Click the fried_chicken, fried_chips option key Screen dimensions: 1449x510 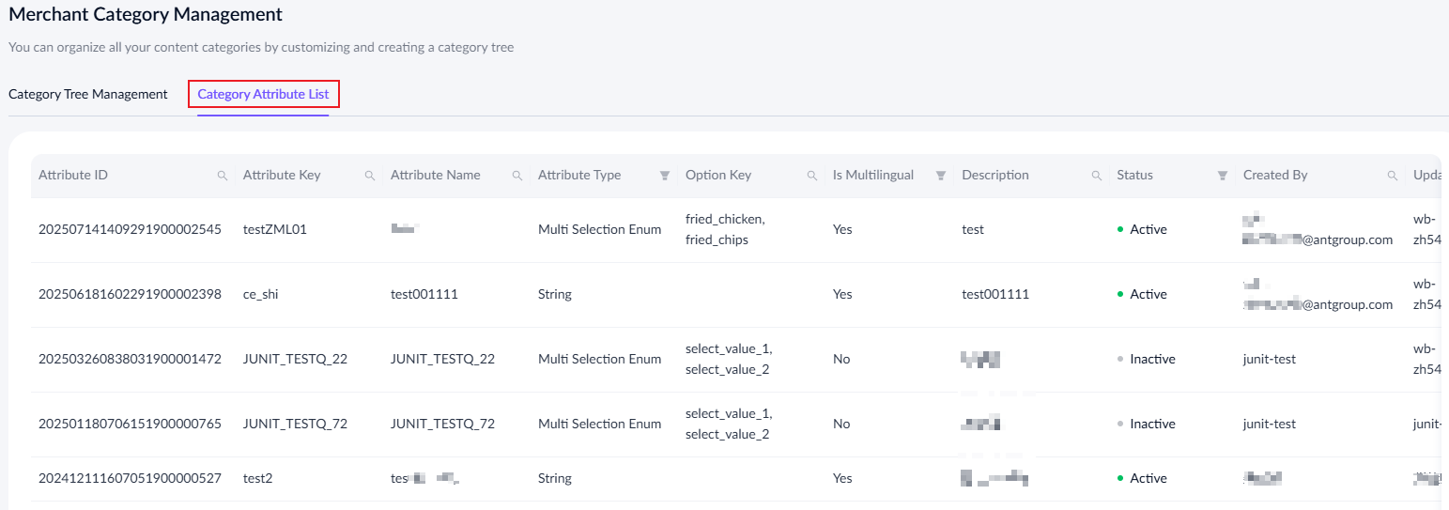click(725, 229)
